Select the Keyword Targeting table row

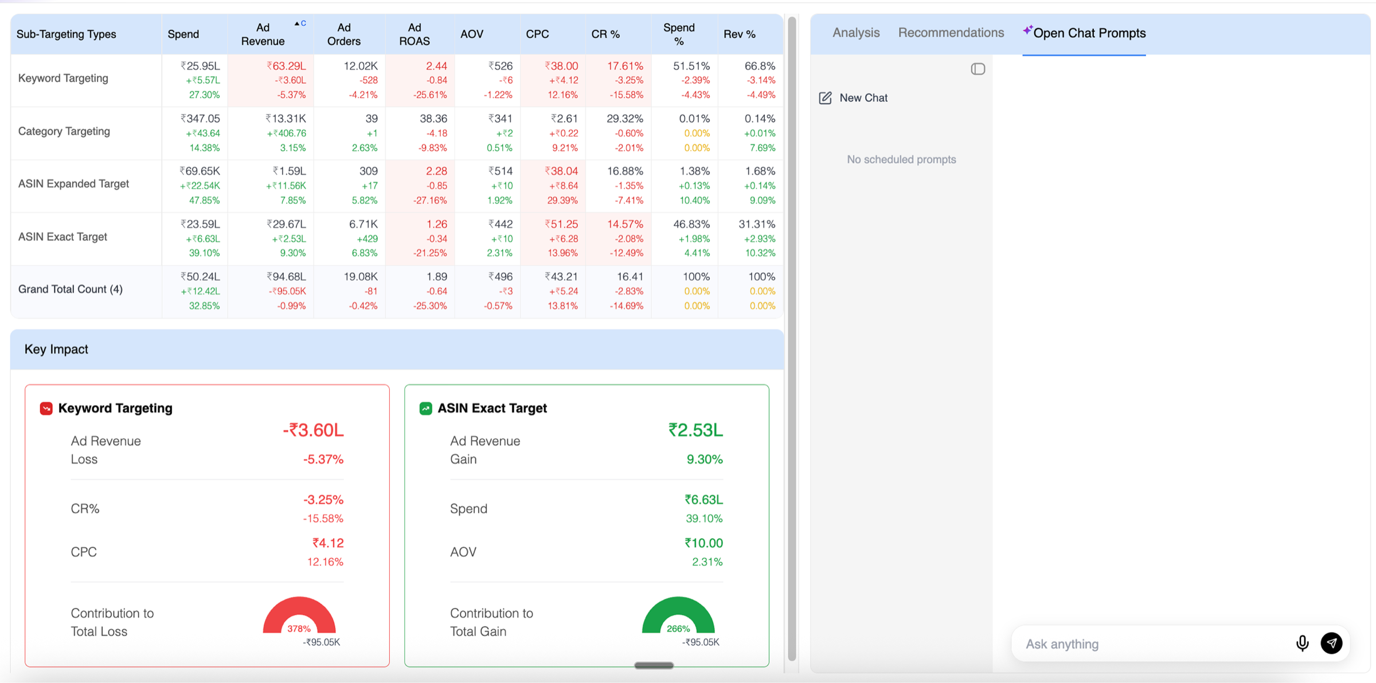point(397,80)
